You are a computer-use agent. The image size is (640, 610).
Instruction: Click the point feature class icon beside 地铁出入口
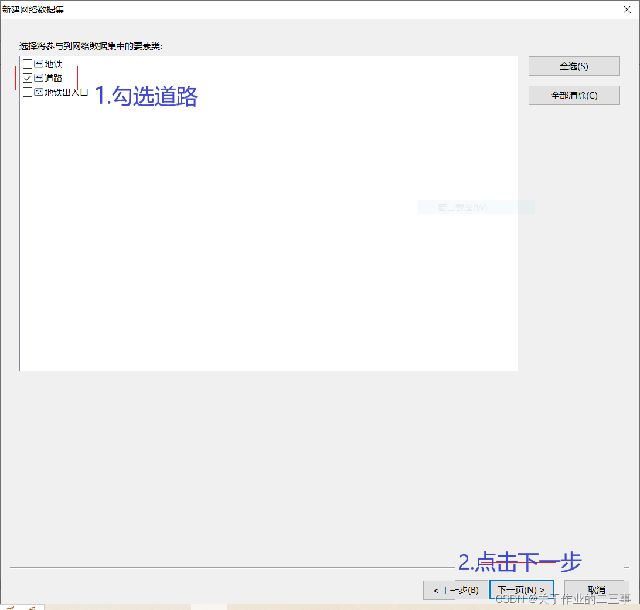click(x=38, y=91)
